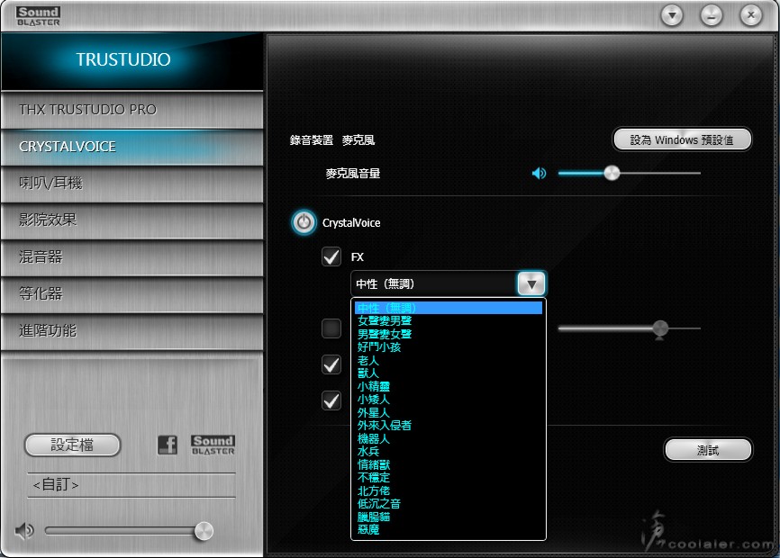Go to the 影院效果 section
780x558 pixels.
(132, 220)
